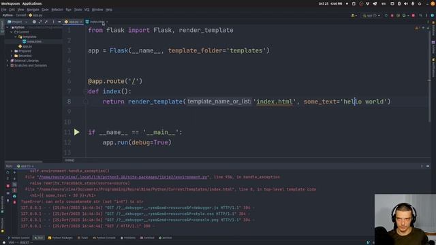The width and height of the screenshot is (436, 245).
Task: Open the Refactor menu
Action: pyautogui.click(x=57, y=10)
